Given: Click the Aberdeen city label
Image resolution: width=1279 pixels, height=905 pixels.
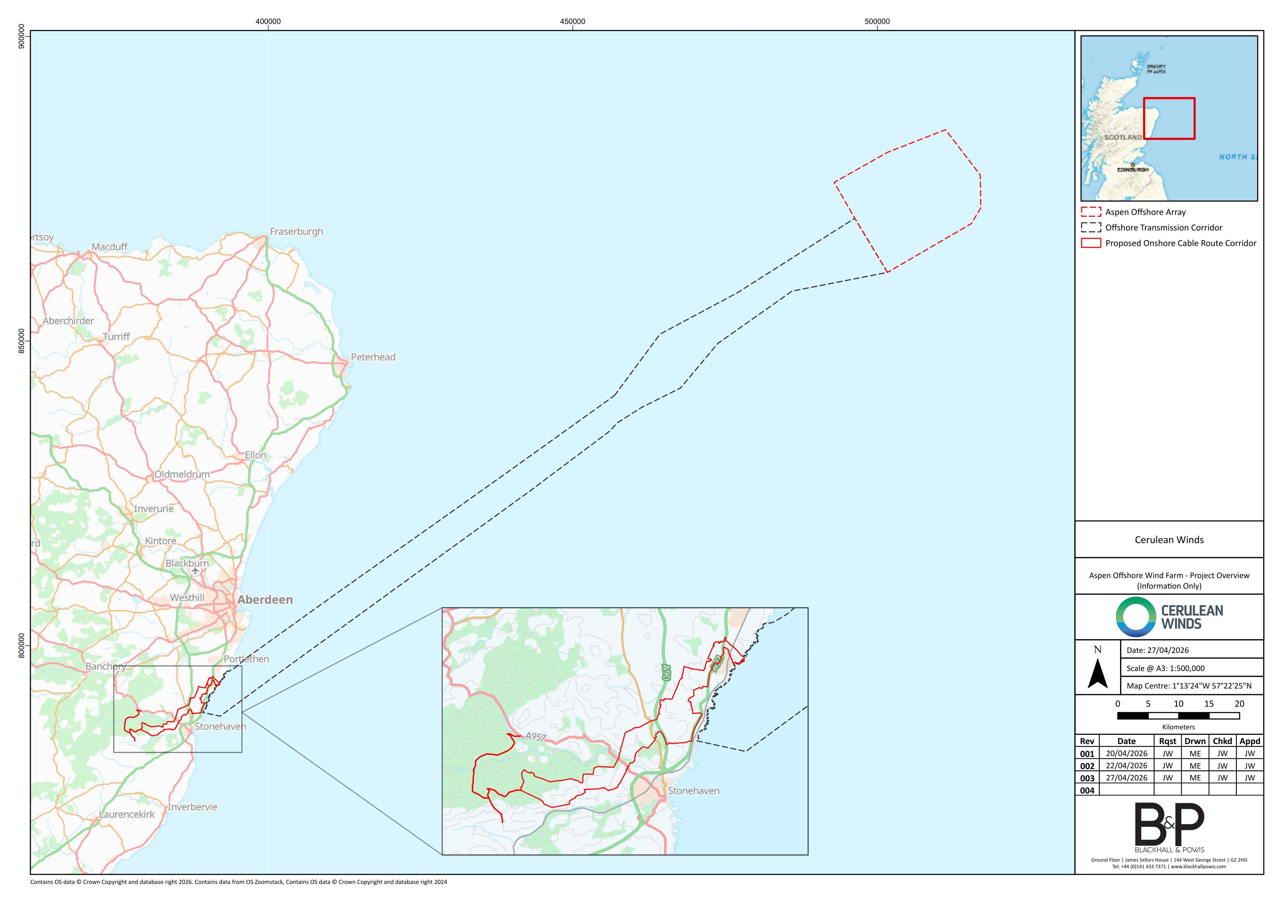Looking at the screenshot, I should [x=265, y=599].
